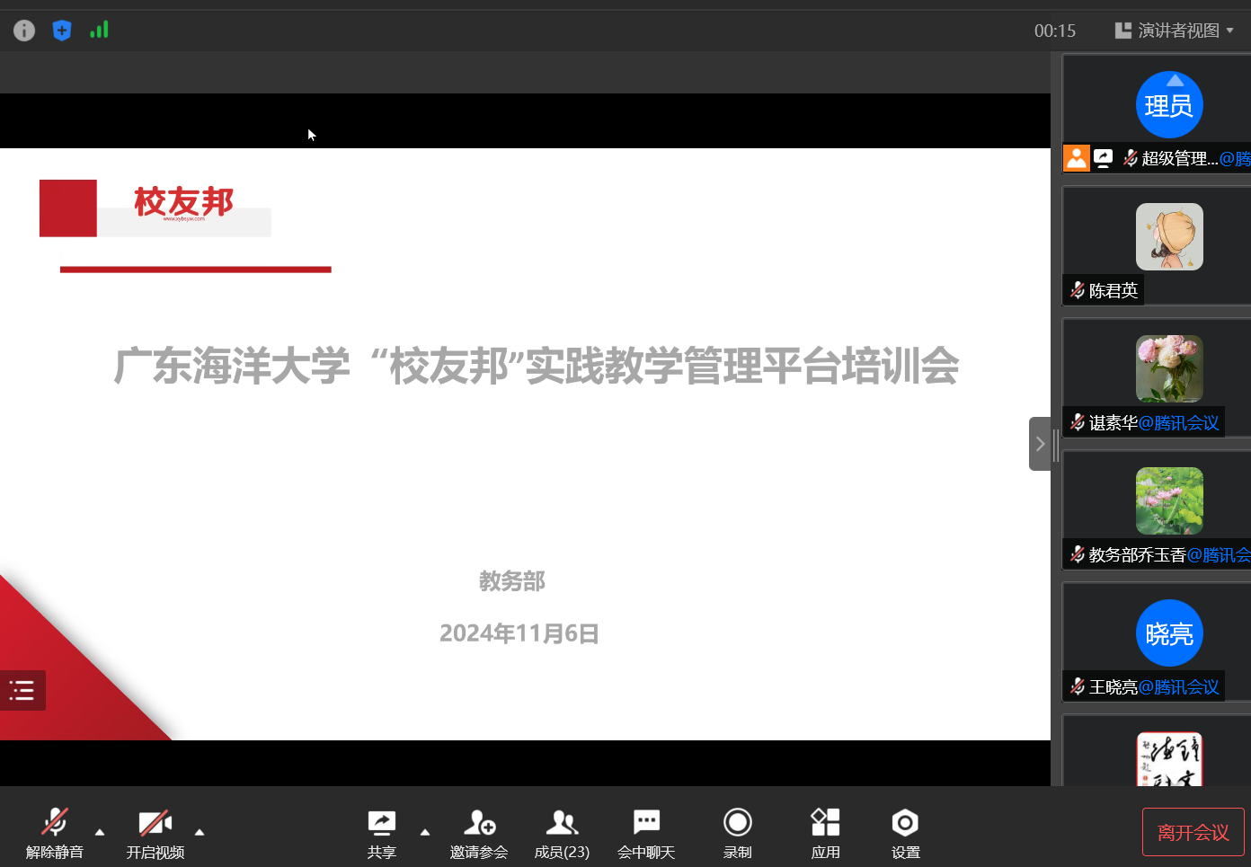This screenshot has width=1251, height=867.
Task: Click the Share screen (共享) button
Action: point(382,833)
